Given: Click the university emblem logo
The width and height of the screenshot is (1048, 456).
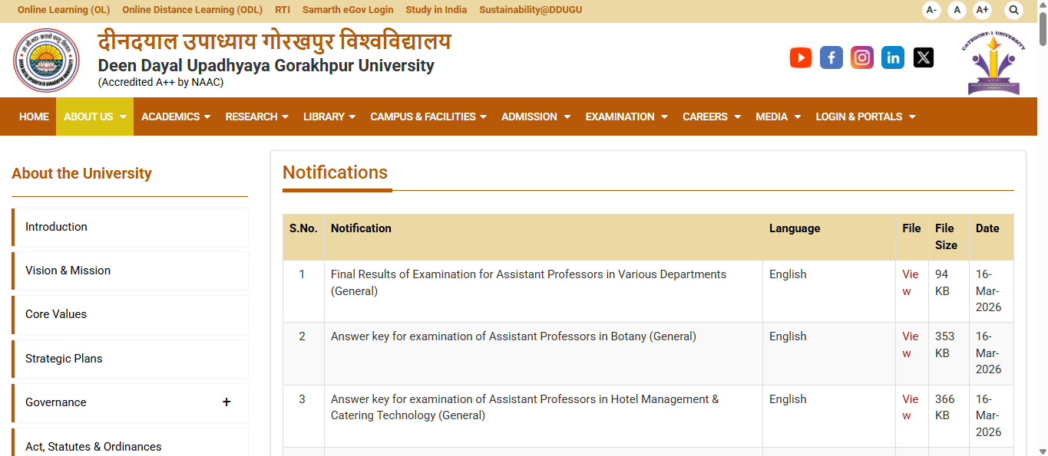Looking at the screenshot, I should point(46,60).
